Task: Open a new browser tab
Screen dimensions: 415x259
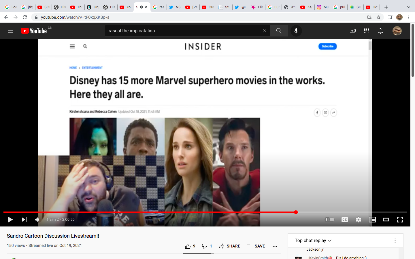Action: (x=386, y=7)
